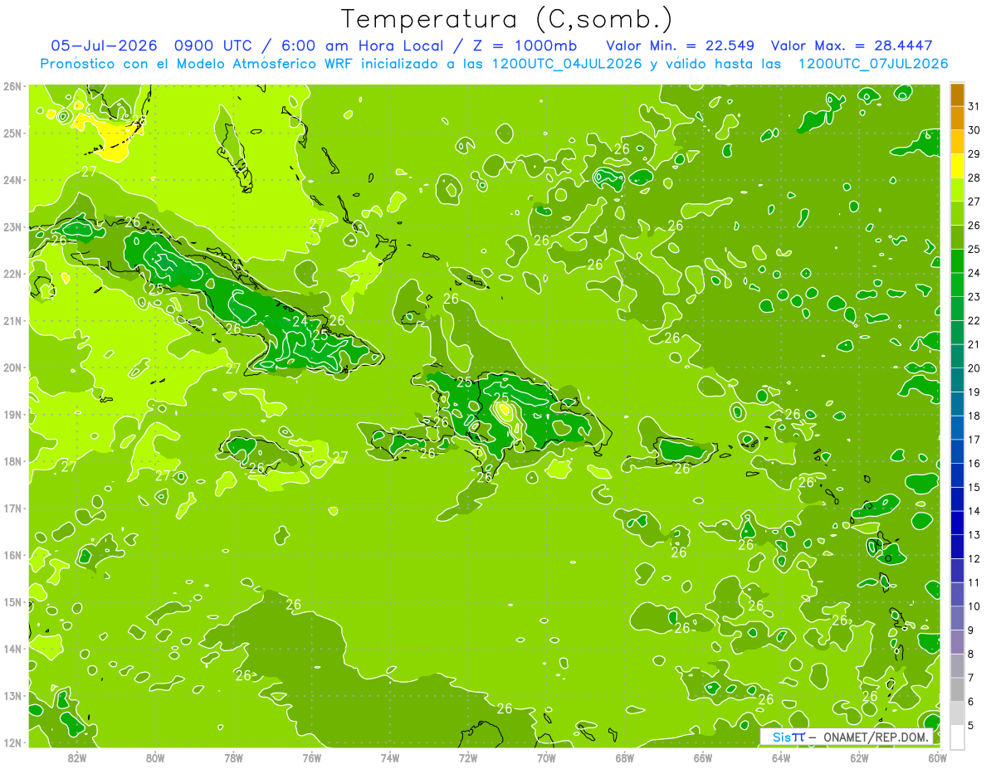Click the 17N latitude axis label
This screenshot has height=769, width=996.
pyautogui.click(x=12, y=508)
